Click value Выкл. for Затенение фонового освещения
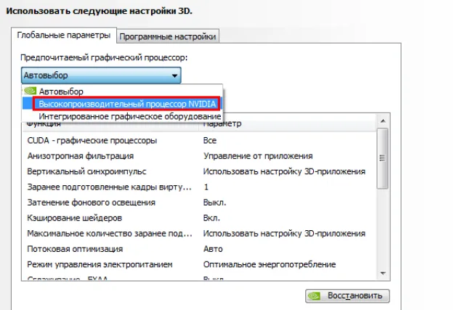The height and width of the screenshot is (310, 465). tap(214, 203)
